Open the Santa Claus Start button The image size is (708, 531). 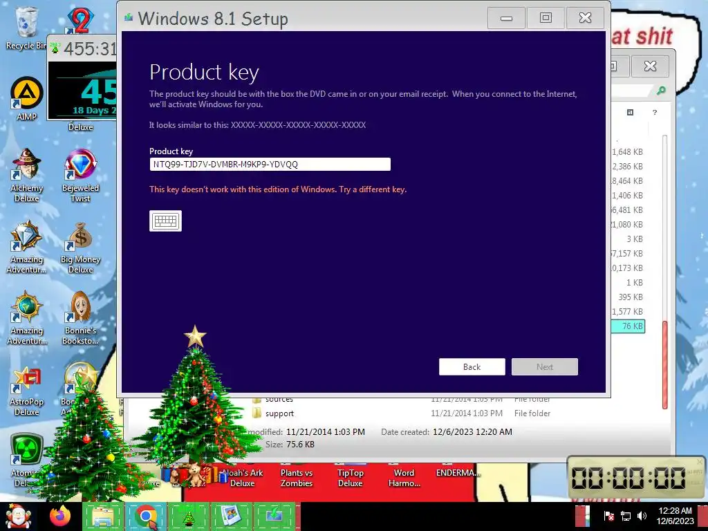18,516
